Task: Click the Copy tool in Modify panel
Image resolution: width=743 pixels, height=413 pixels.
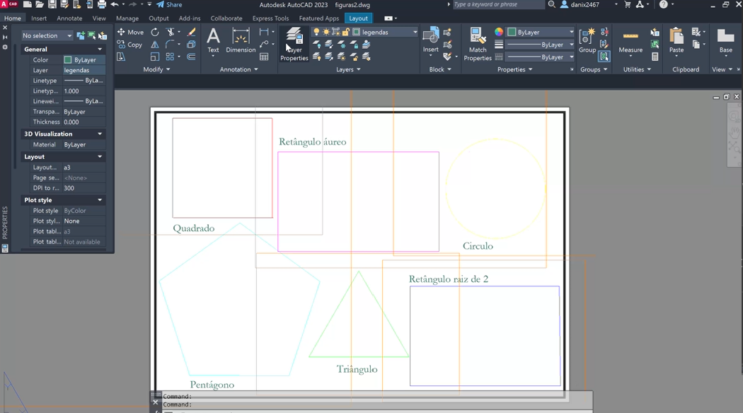Action: click(x=130, y=45)
